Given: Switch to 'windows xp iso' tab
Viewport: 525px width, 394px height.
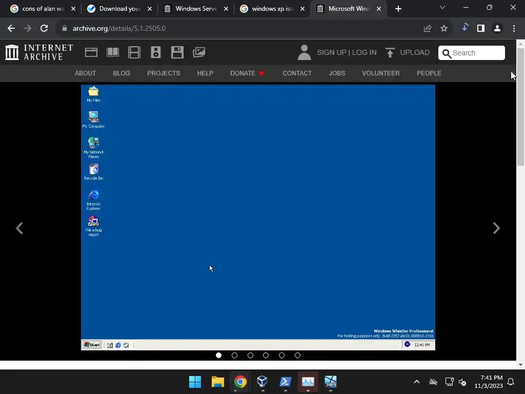Looking at the screenshot, I should click(272, 9).
